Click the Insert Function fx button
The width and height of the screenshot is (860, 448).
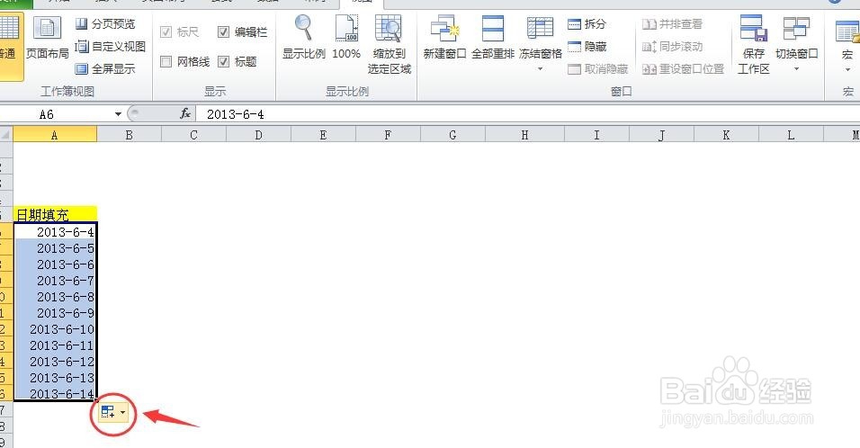[185, 113]
